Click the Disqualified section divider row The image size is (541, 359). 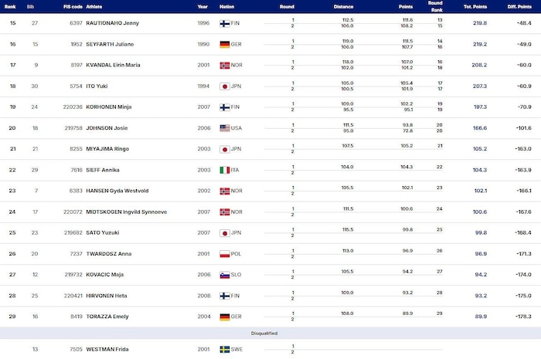[264, 333]
